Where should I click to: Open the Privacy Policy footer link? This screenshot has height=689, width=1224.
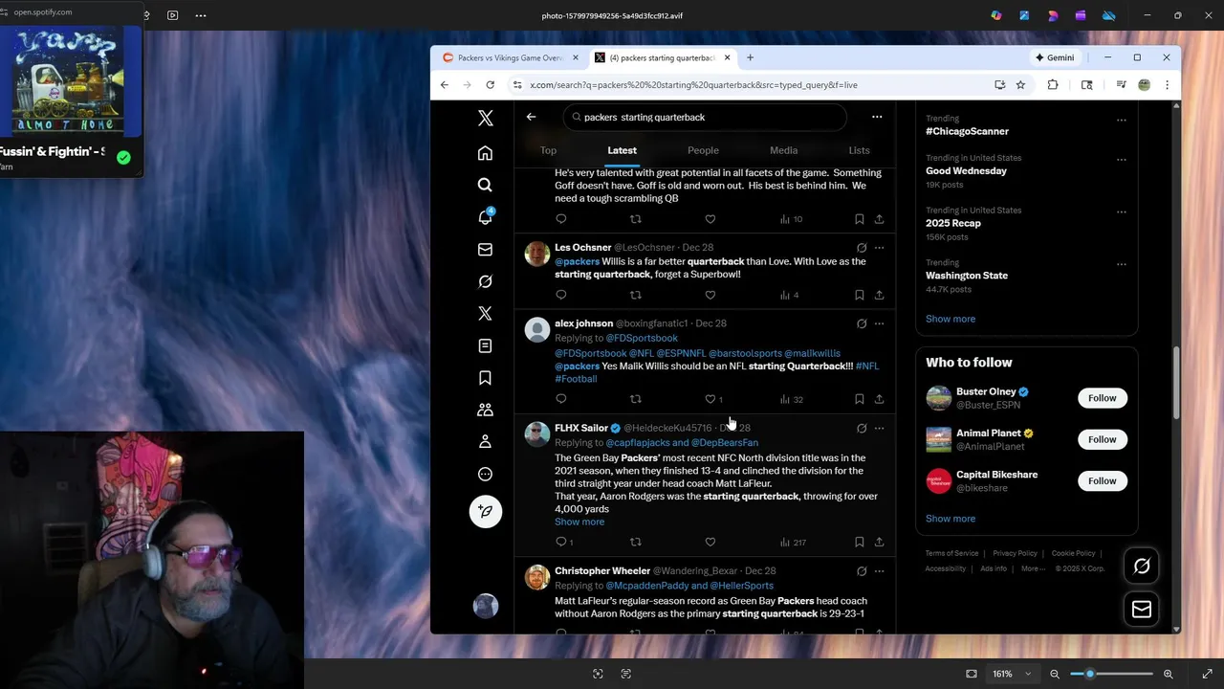coord(1016,553)
